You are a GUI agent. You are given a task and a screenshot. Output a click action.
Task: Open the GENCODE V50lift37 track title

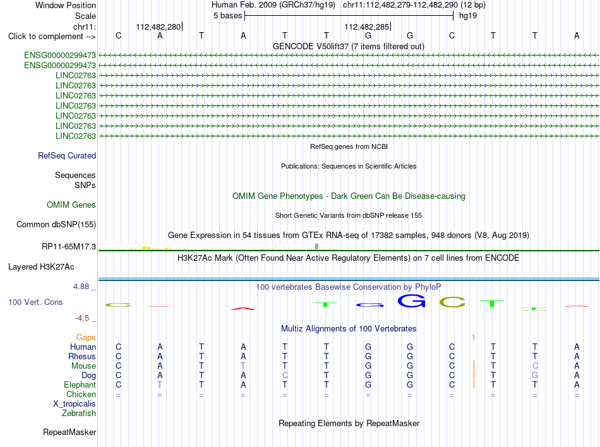tap(348, 46)
